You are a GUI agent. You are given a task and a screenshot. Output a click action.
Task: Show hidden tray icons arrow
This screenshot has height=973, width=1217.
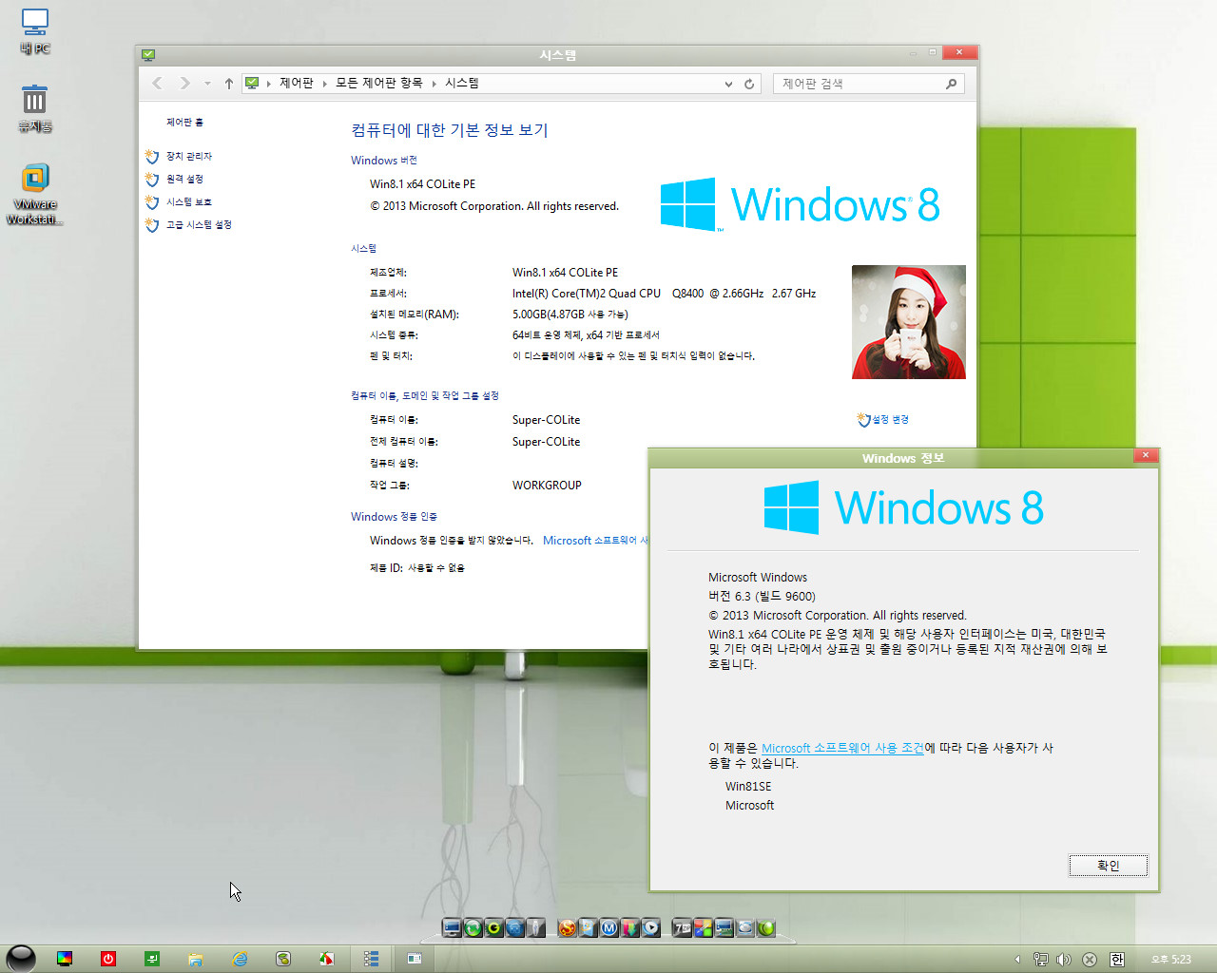click(x=1017, y=960)
